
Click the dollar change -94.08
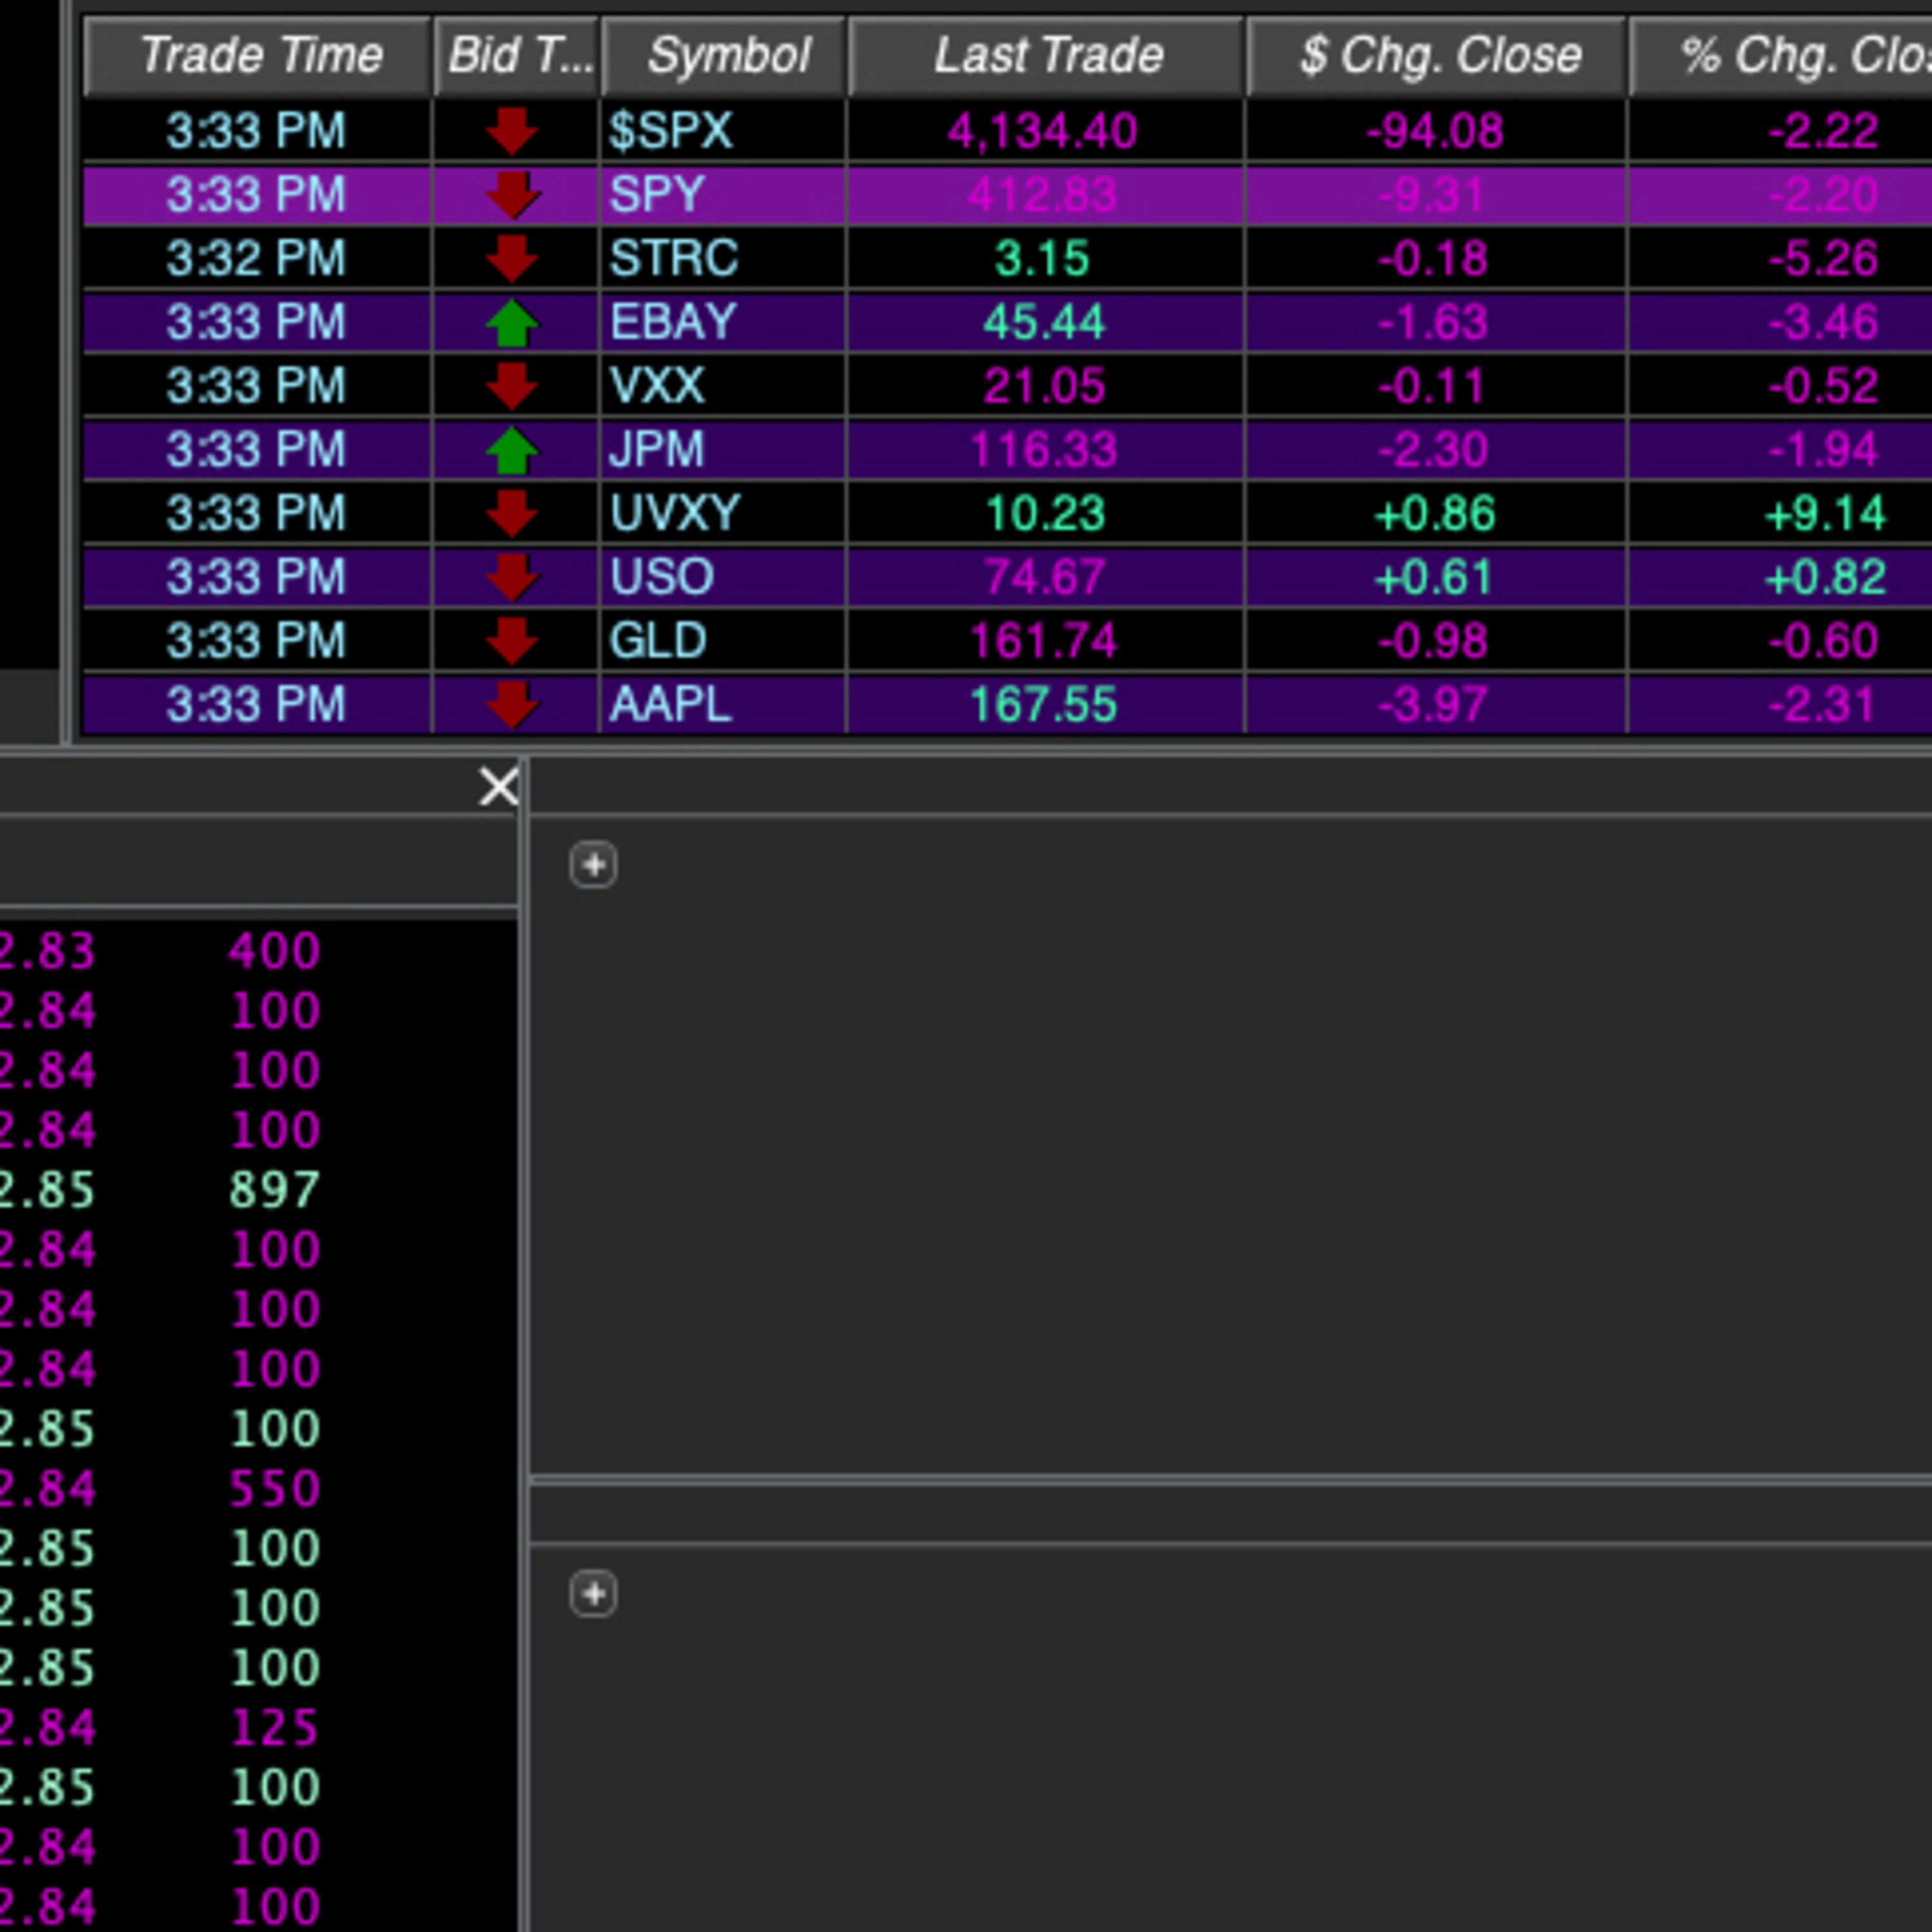(x=1434, y=131)
